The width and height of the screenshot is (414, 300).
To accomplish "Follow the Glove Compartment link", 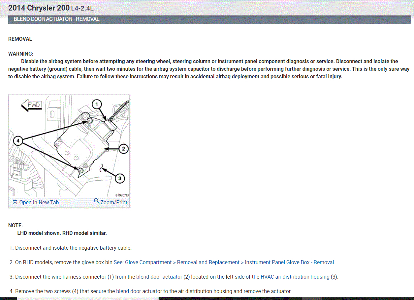I will click(x=148, y=262).
